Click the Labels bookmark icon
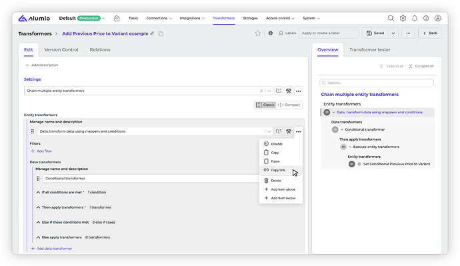Viewport: 460px width, 266px height. [281, 33]
